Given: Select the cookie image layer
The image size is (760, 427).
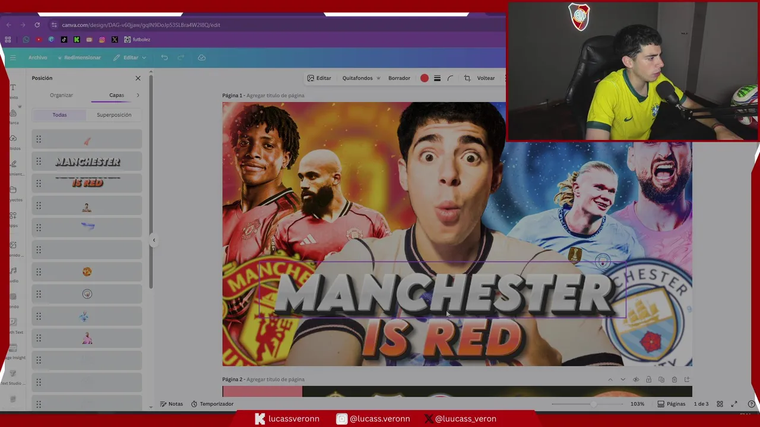Looking at the screenshot, I should [87, 272].
